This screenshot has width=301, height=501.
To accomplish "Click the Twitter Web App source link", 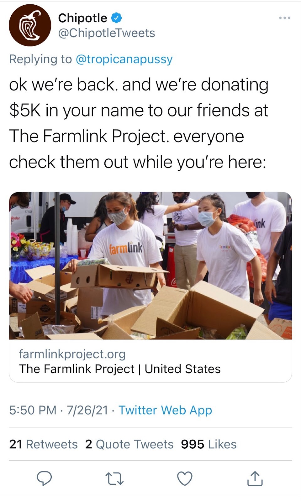I will tap(165, 410).
